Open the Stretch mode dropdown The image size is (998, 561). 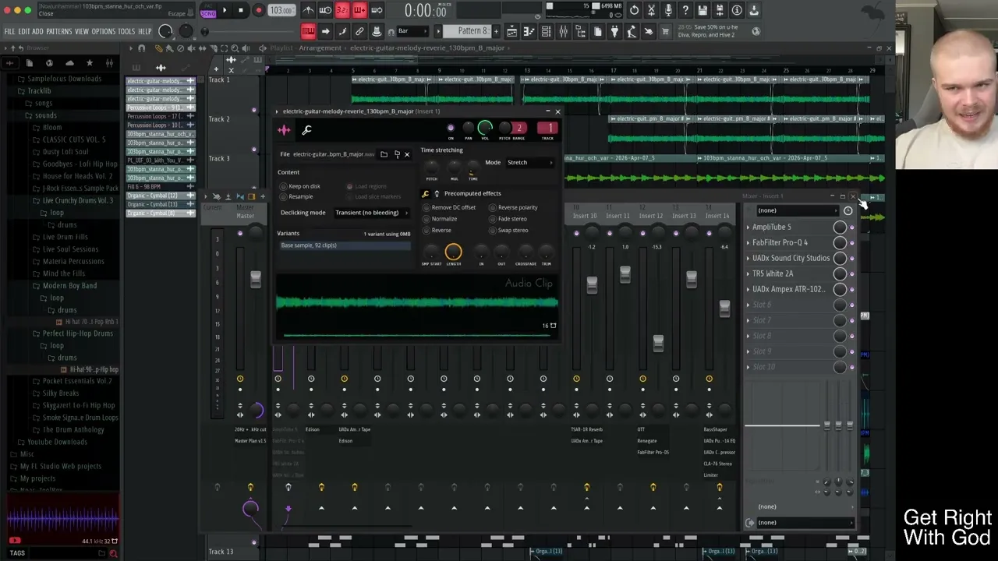coord(529,163)
